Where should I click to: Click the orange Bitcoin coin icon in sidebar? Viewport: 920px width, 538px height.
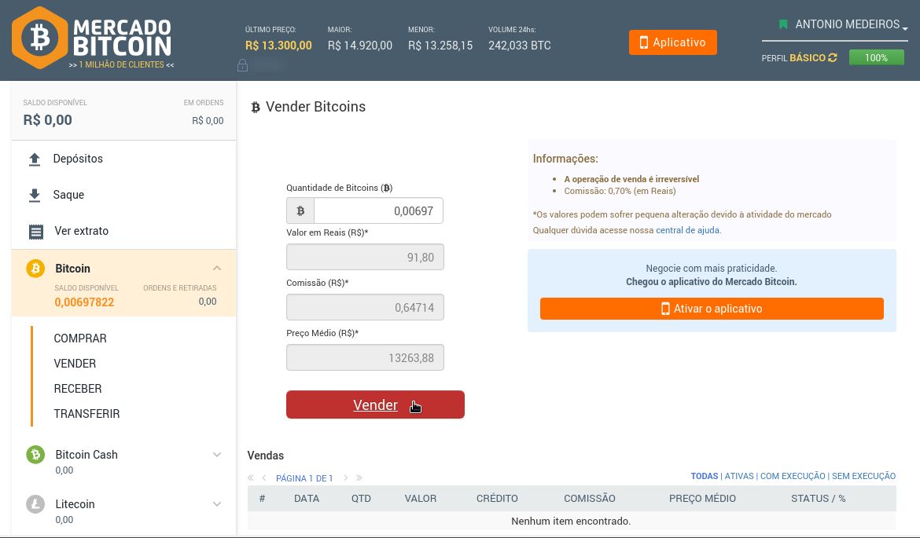click(35, 269)
